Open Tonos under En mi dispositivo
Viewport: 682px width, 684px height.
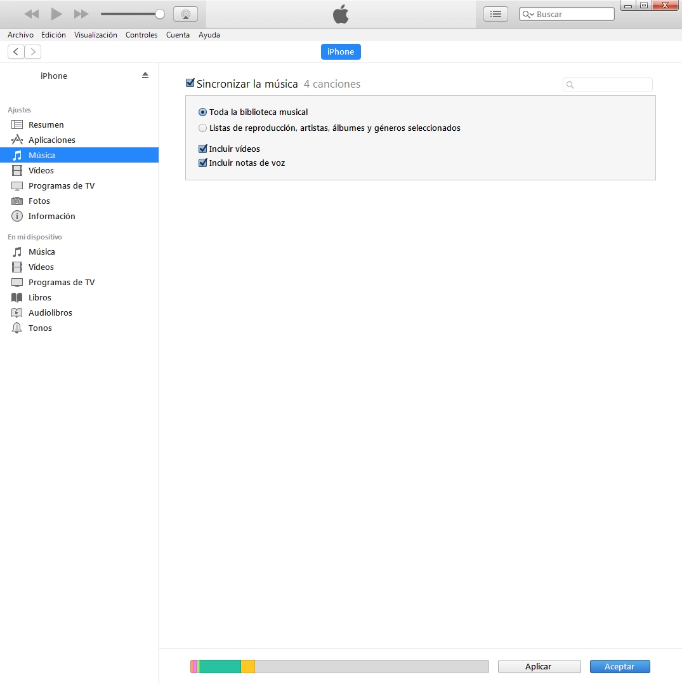click(40, 328)
